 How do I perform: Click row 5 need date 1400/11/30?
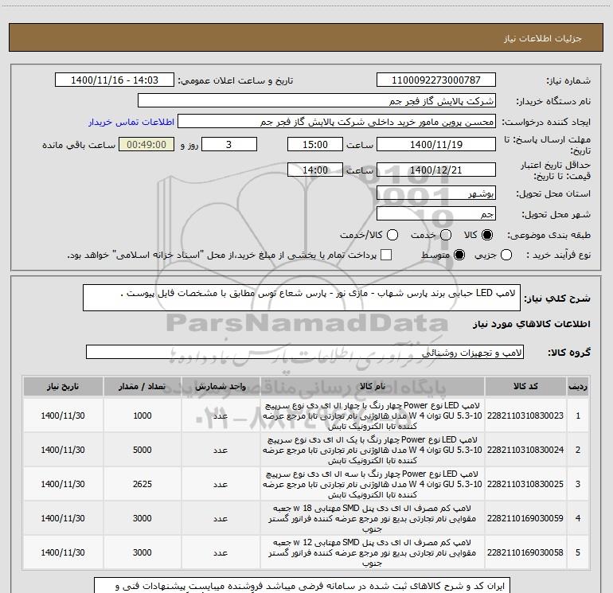click(63, 552)
